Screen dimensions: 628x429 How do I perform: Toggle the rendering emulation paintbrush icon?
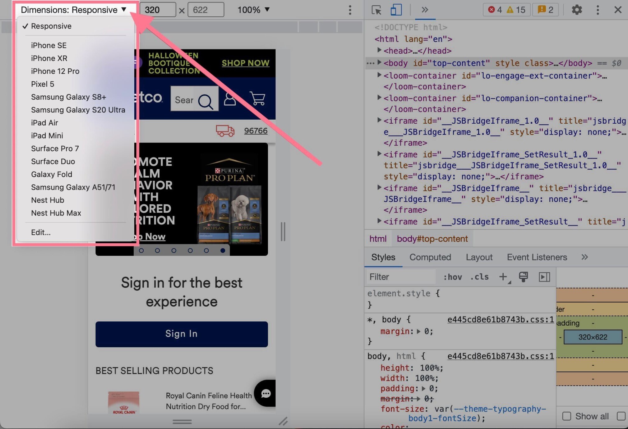point(524,276)
